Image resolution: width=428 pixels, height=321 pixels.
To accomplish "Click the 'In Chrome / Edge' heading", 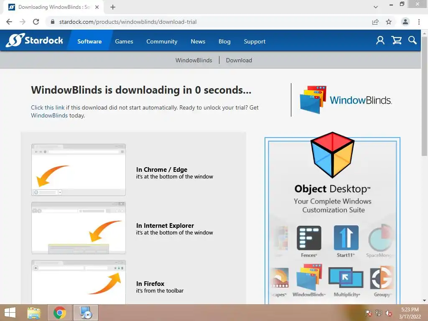I will click(162, 170).
